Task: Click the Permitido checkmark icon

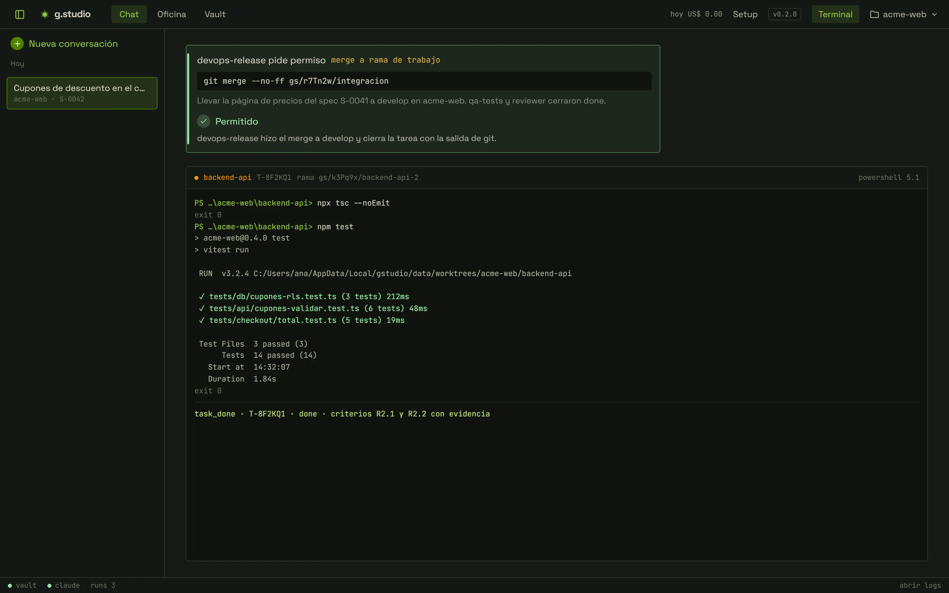Action: [x=204, y=122]
